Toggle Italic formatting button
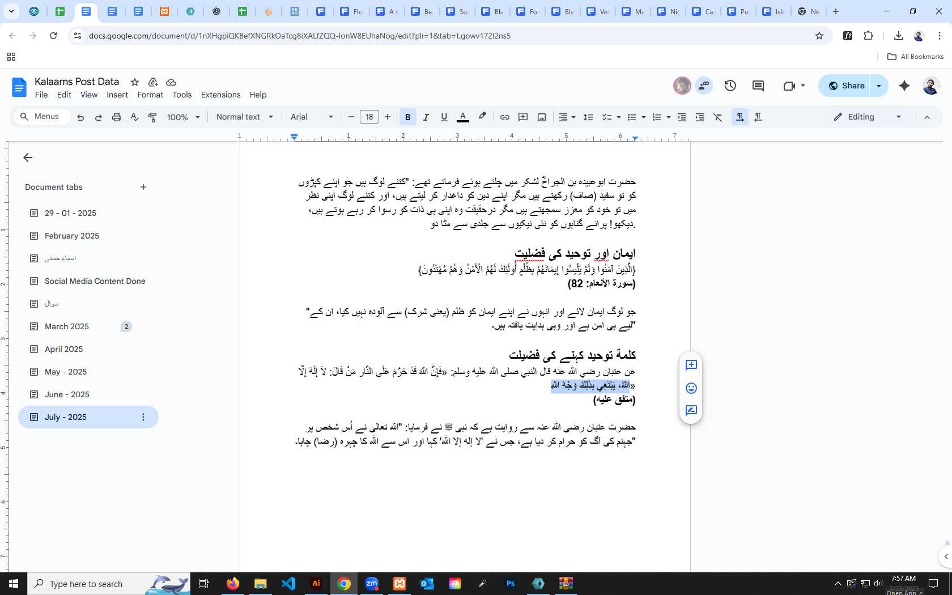The image size is (952, 595). [426, 117]
